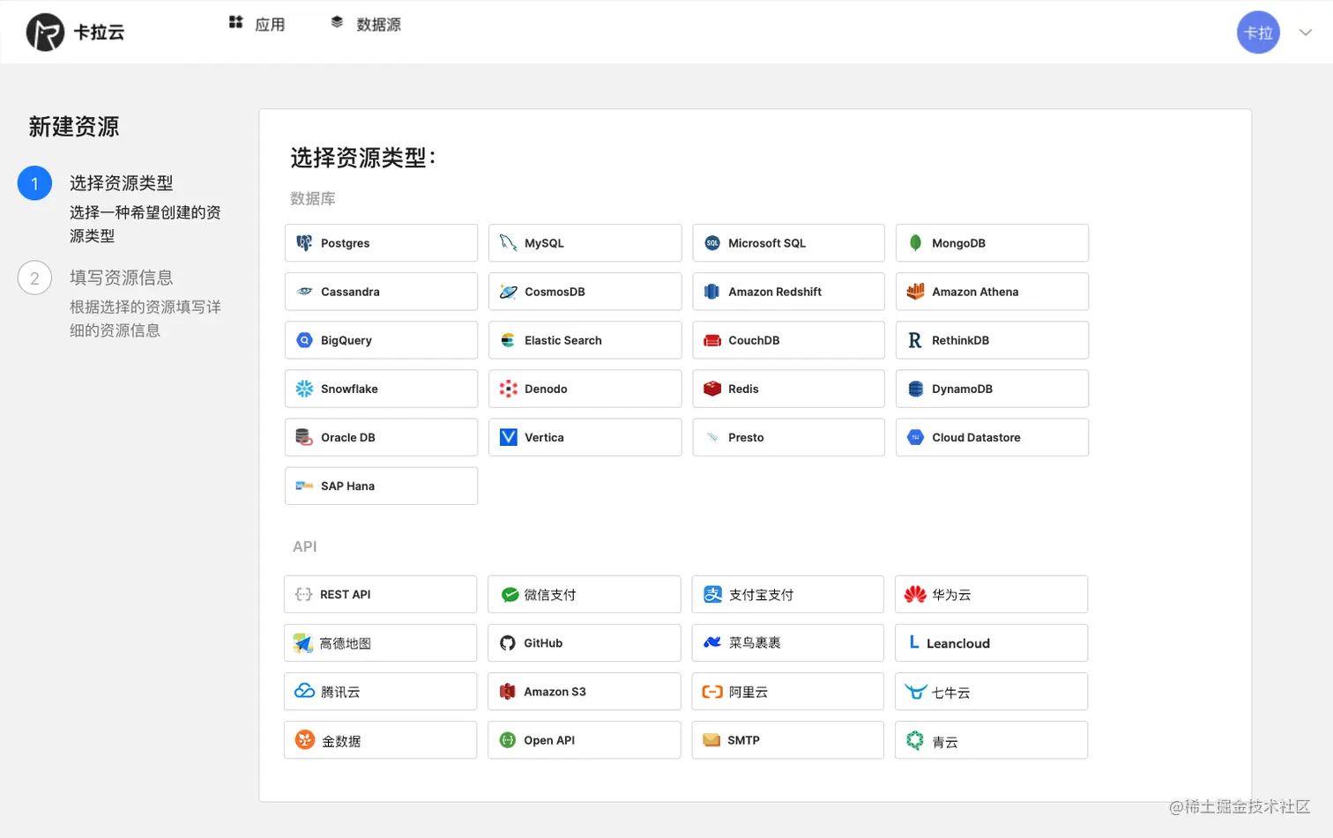The height and width of the screenshot is (838, 1333).
Task: Pick the Snowflake database type
Action: (381, 389)
